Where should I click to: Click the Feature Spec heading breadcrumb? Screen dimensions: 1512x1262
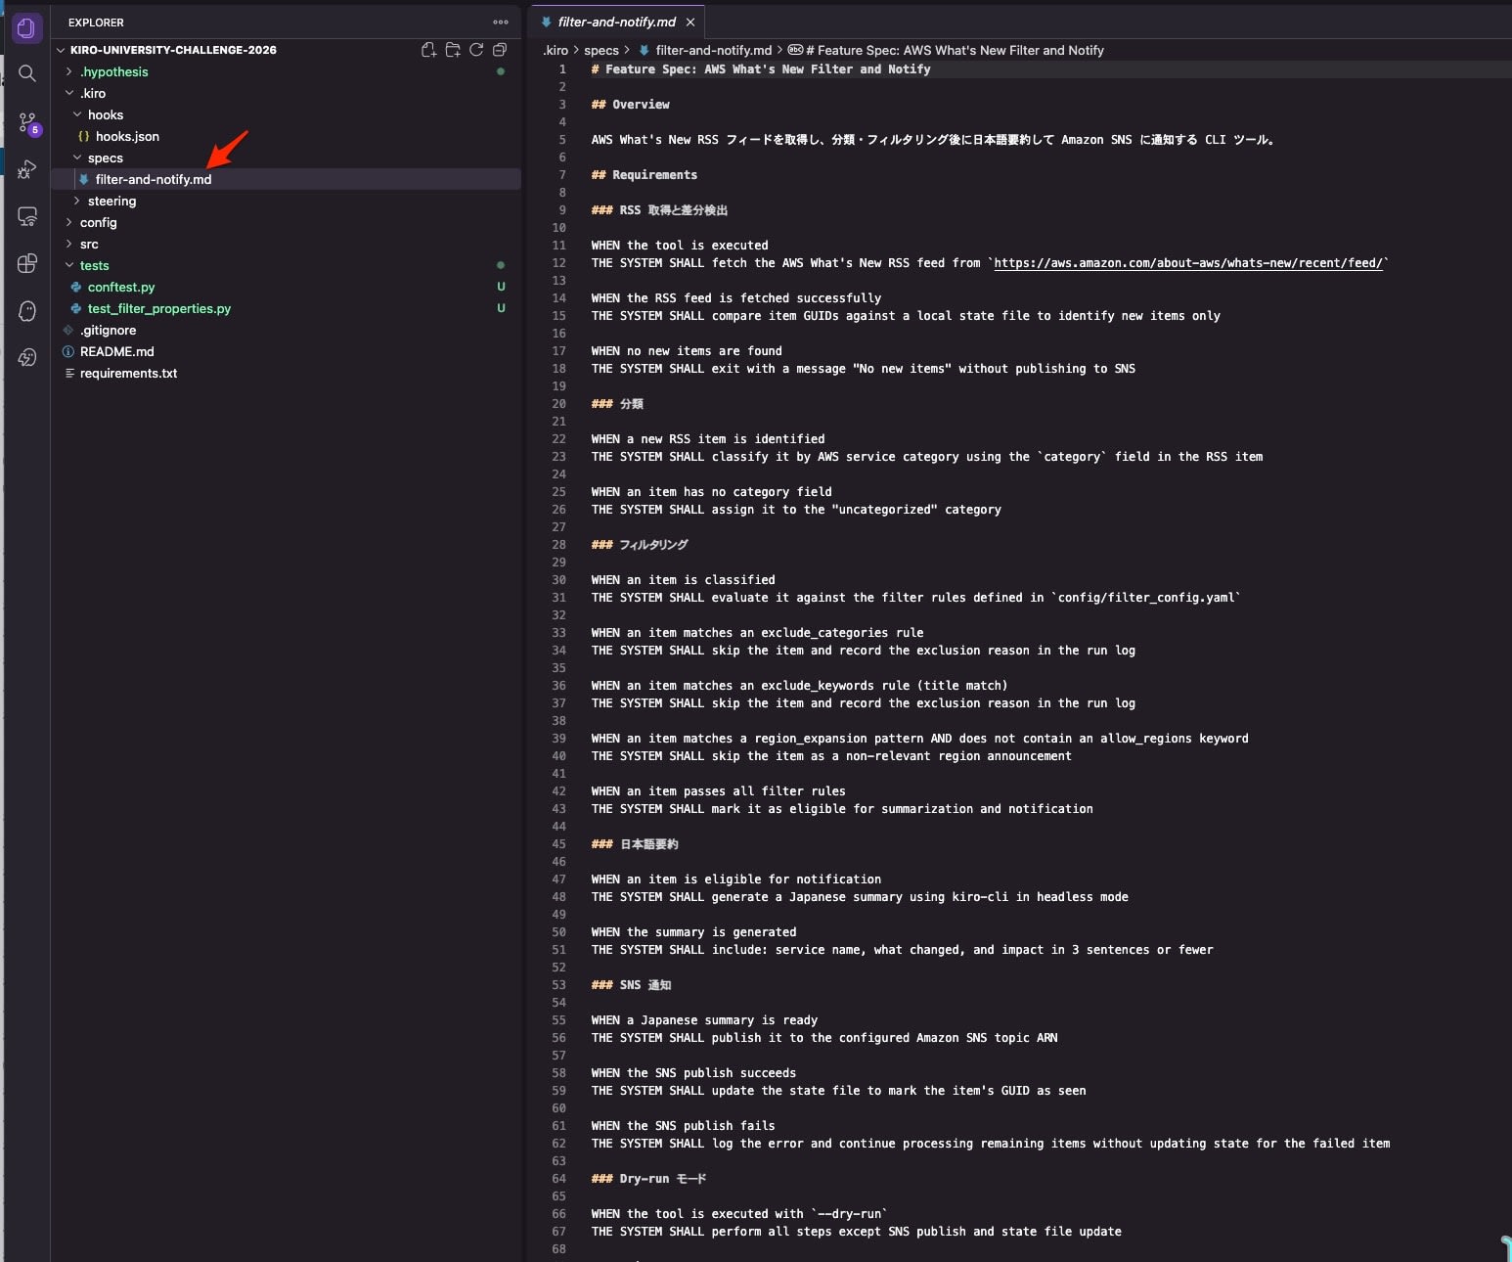955,50
